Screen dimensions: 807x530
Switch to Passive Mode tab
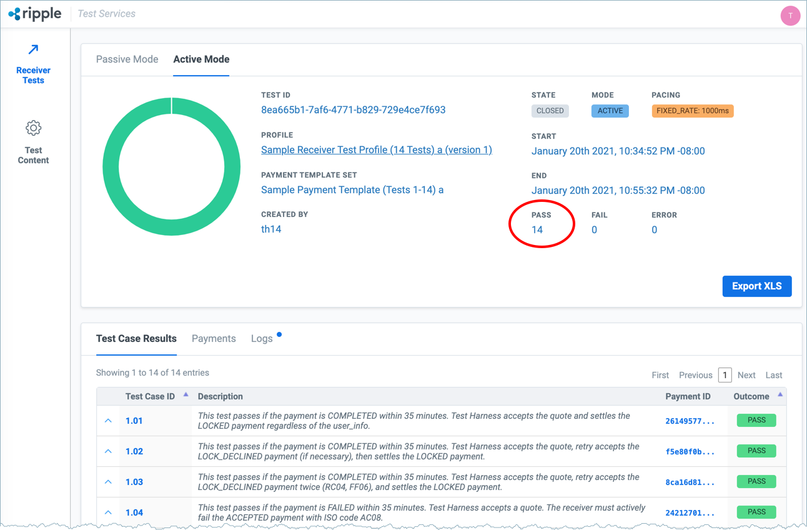[127, 59]
